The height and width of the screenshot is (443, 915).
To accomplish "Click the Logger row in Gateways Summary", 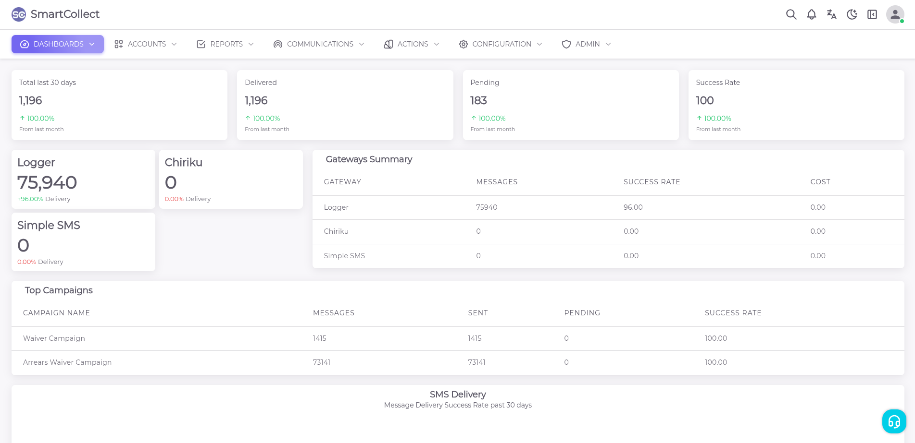I will 336,207.
